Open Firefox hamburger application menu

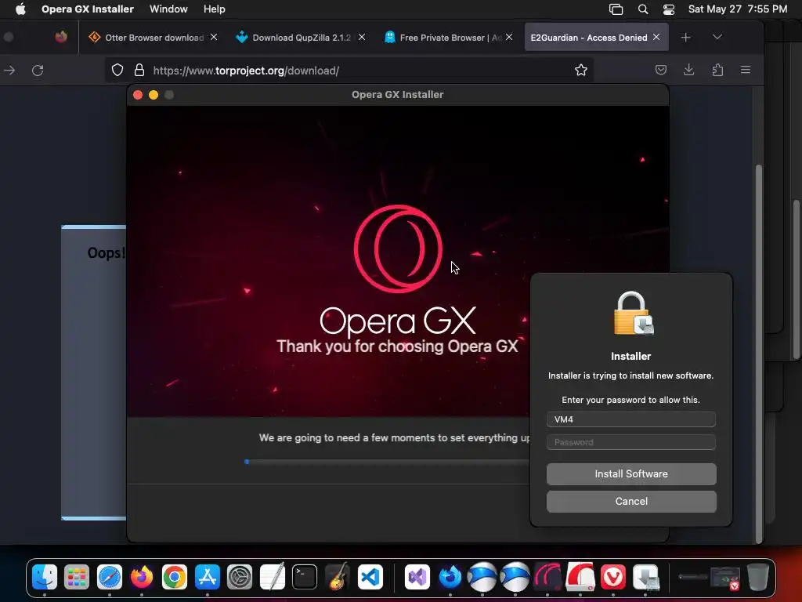pos(746,70)
